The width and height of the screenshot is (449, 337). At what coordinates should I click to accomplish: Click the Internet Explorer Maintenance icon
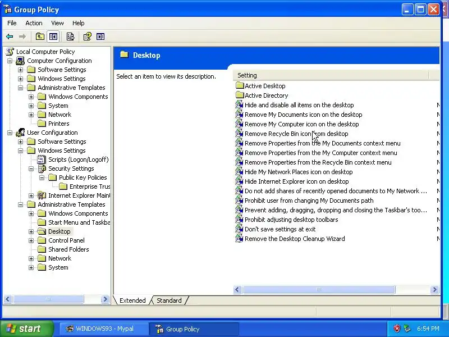pos(42,195)
